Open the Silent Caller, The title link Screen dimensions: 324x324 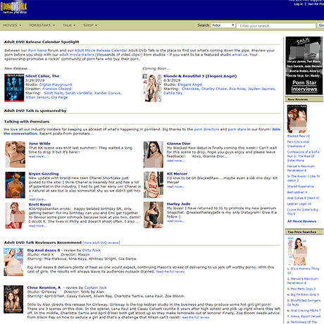click(42, 76)
